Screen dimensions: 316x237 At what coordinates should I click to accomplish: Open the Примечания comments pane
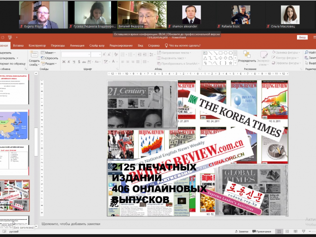coord(261,231)
